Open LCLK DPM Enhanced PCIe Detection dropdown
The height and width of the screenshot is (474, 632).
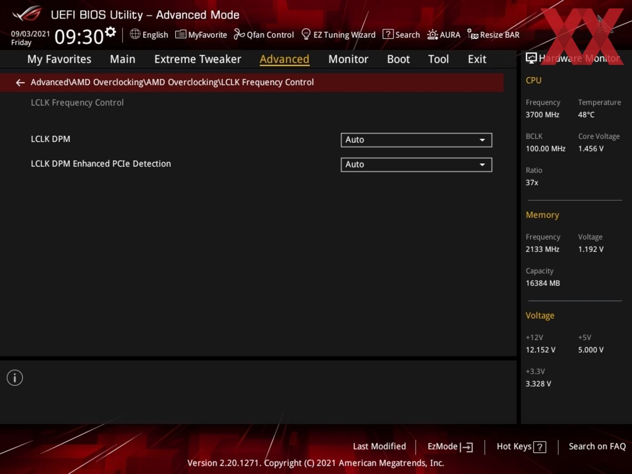click(x=416, y=165)
